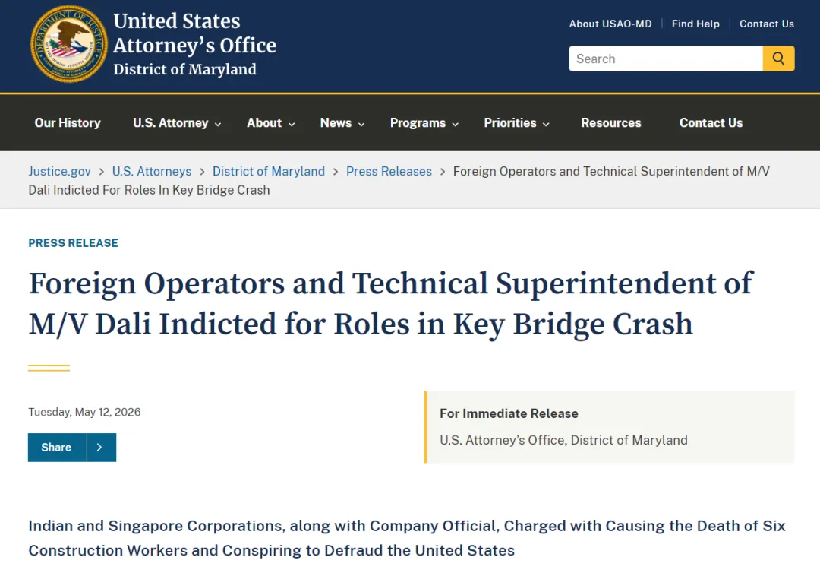Image resolution: width=820 pixels, height=573 pixels.
Task: Expand the Programs navigation menu
Action: pyautogui.click(x=424, y=123)
